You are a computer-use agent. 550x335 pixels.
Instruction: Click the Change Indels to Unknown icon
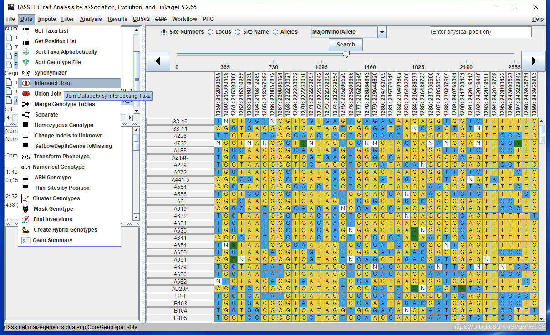point(26,136)
